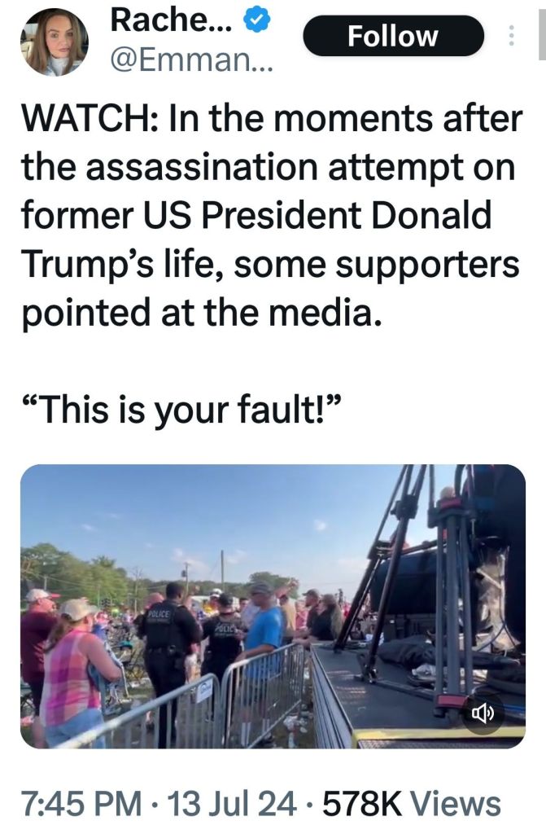Follow this account
Viewport: 546px width, 834px height.
[393, 36]
